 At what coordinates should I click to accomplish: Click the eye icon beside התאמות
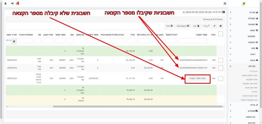pyautogui.click(x=257, y=42)
